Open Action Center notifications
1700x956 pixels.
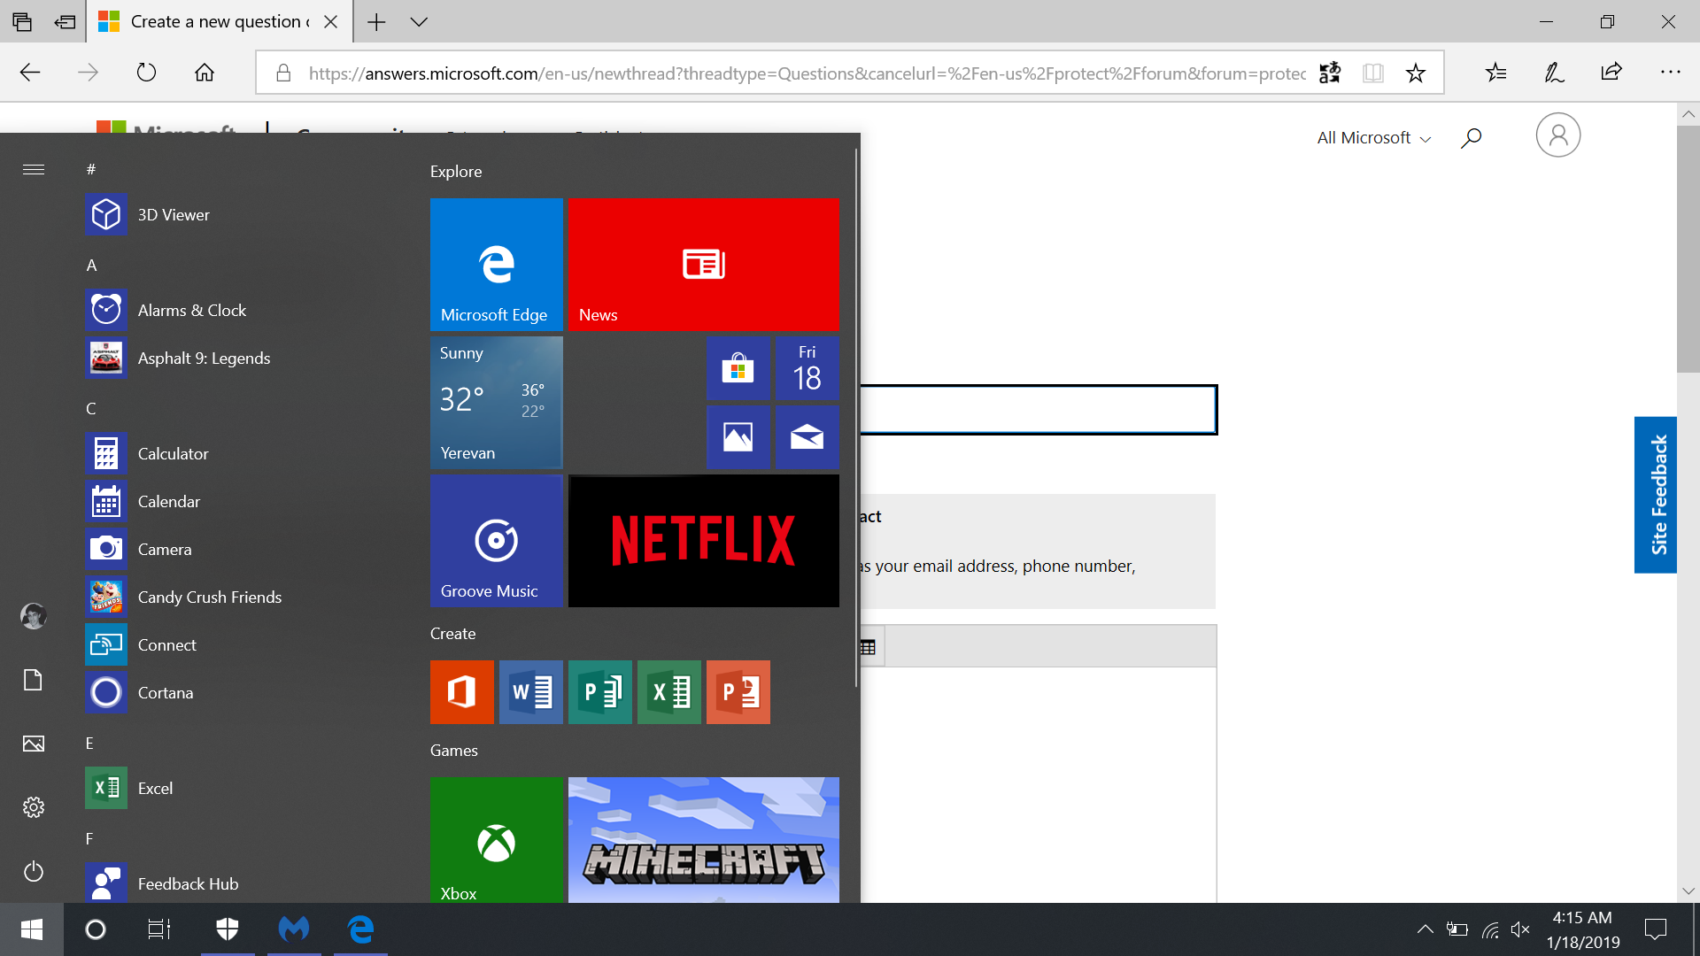coord(1656,929)
